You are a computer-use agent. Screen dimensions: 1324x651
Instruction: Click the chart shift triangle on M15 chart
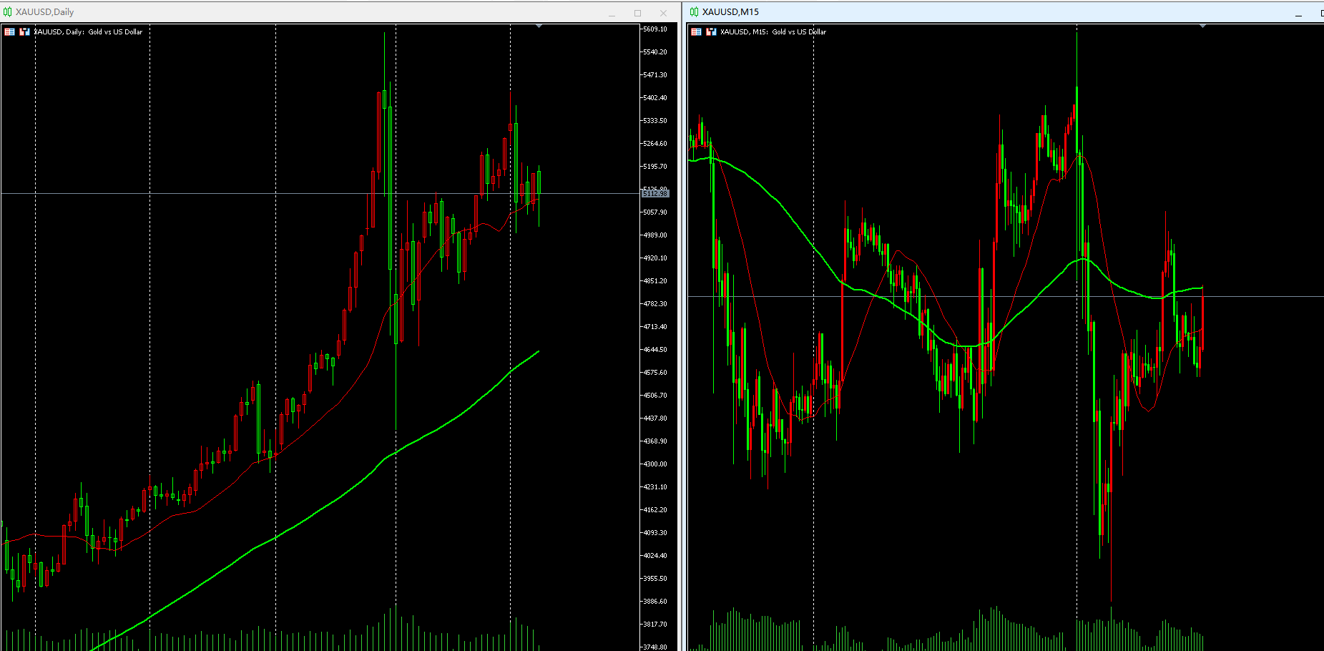click(1202, 26)
